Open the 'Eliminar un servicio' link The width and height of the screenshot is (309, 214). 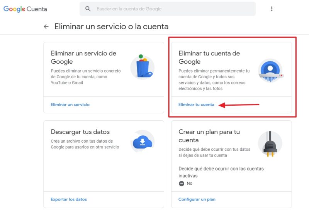(x=70, y=104)
